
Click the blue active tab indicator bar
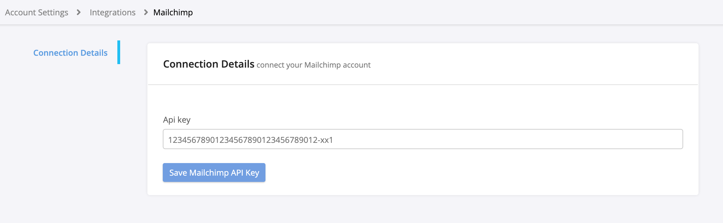(119, 52)
